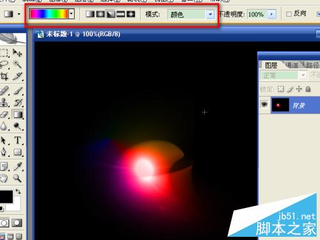Choose the angle gradient style
Screen dimensions: 320x240
tap(111, 14)
